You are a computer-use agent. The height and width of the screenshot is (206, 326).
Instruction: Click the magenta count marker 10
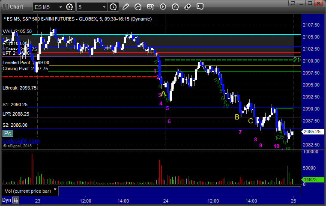pos(276,146)
